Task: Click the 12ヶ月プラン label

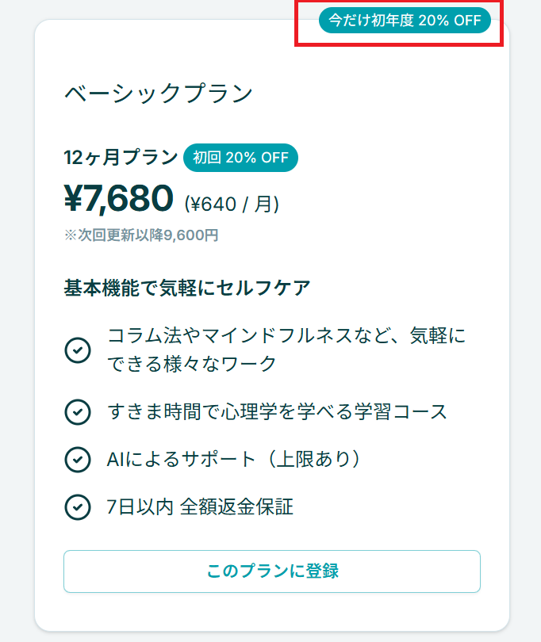Action: [121, 157]
